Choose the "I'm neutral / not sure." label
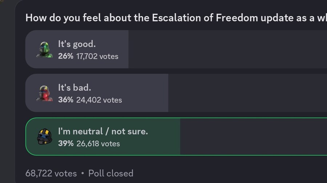The width and height of the screenshot is (327, 183). [x=103, y=131]
